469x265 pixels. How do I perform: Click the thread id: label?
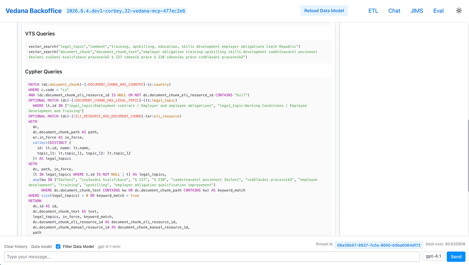pos(324,244)
